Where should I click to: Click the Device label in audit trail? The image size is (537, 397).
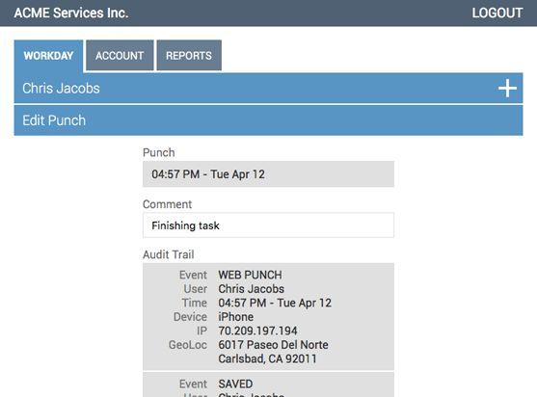(x=190, y=317)
